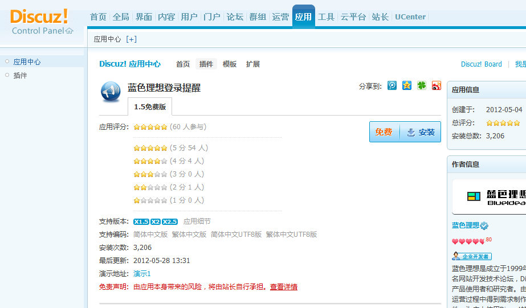Open the 蓝色理想 author link
This screenshot has height=308, width=526.
pyautogui.click(x=465, y=225)
